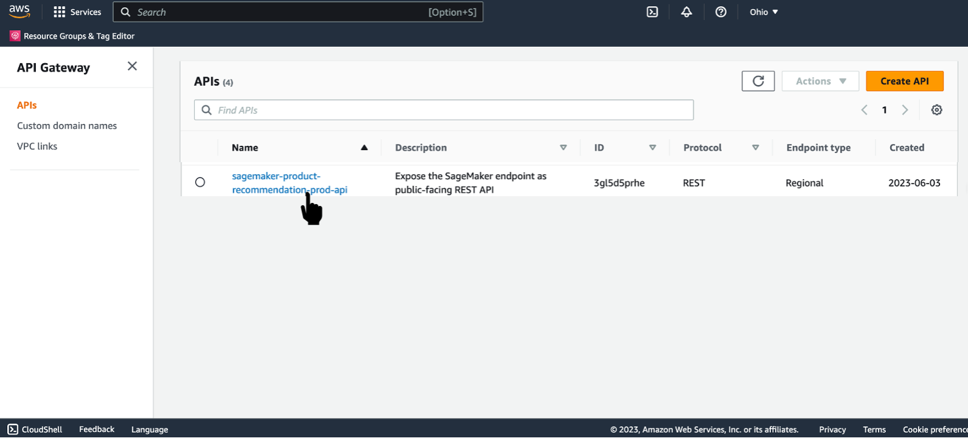Open the Actions dropdown
Viewport: 968px width, 441px height.
pyautogui.click(x=820, y=81)
